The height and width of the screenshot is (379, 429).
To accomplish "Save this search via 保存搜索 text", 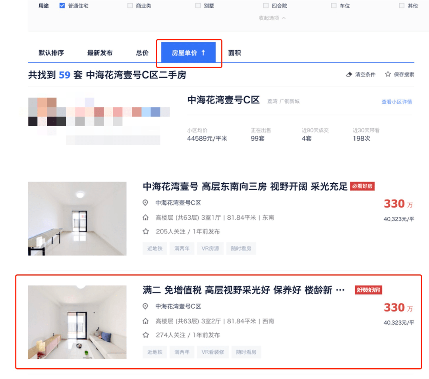I will point(404,75).
